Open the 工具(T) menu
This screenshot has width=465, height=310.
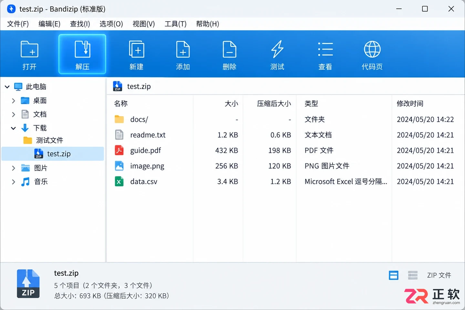tap(175, 24)
